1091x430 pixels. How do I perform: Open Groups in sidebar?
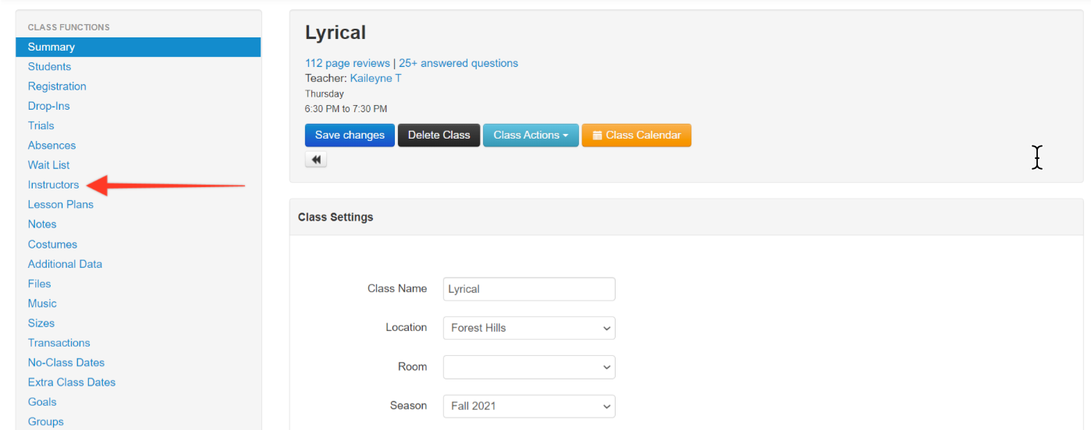[46, 421]
